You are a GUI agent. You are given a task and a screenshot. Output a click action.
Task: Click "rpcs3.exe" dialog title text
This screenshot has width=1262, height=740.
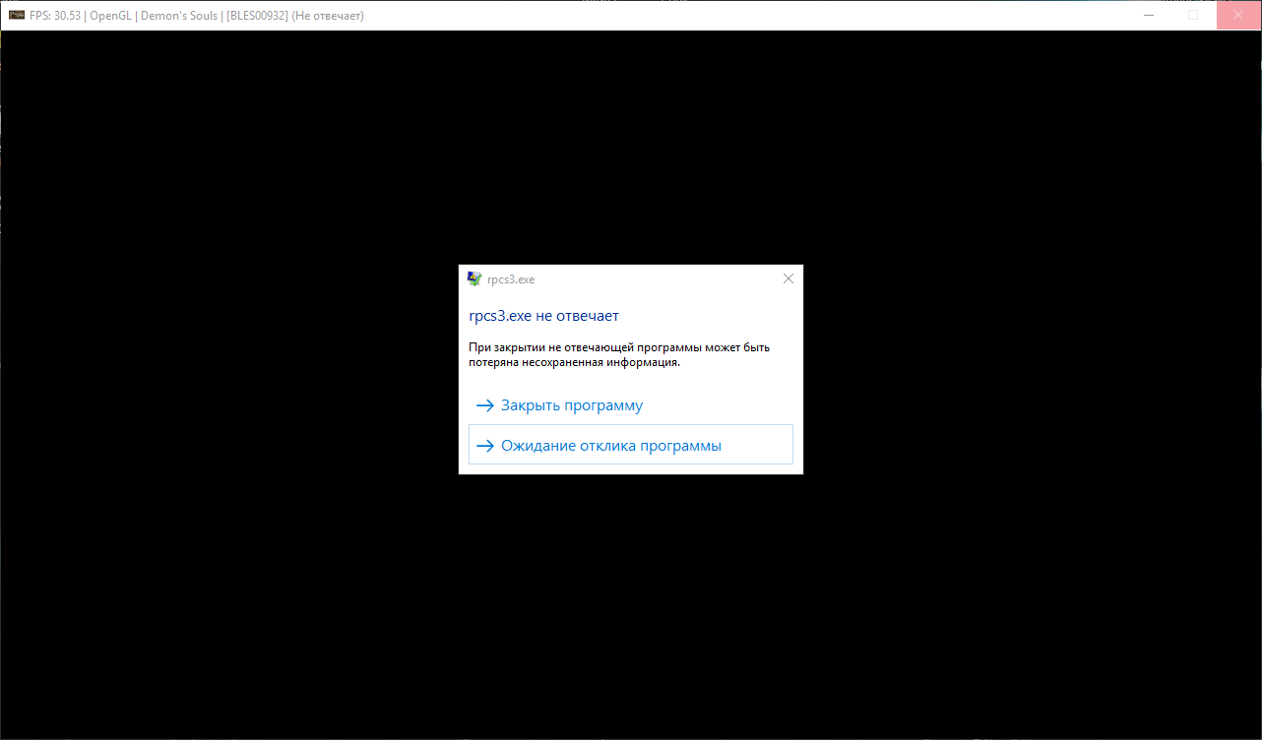click(511, 279)
